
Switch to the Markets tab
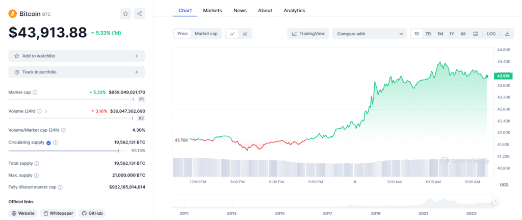coord(213,10)
